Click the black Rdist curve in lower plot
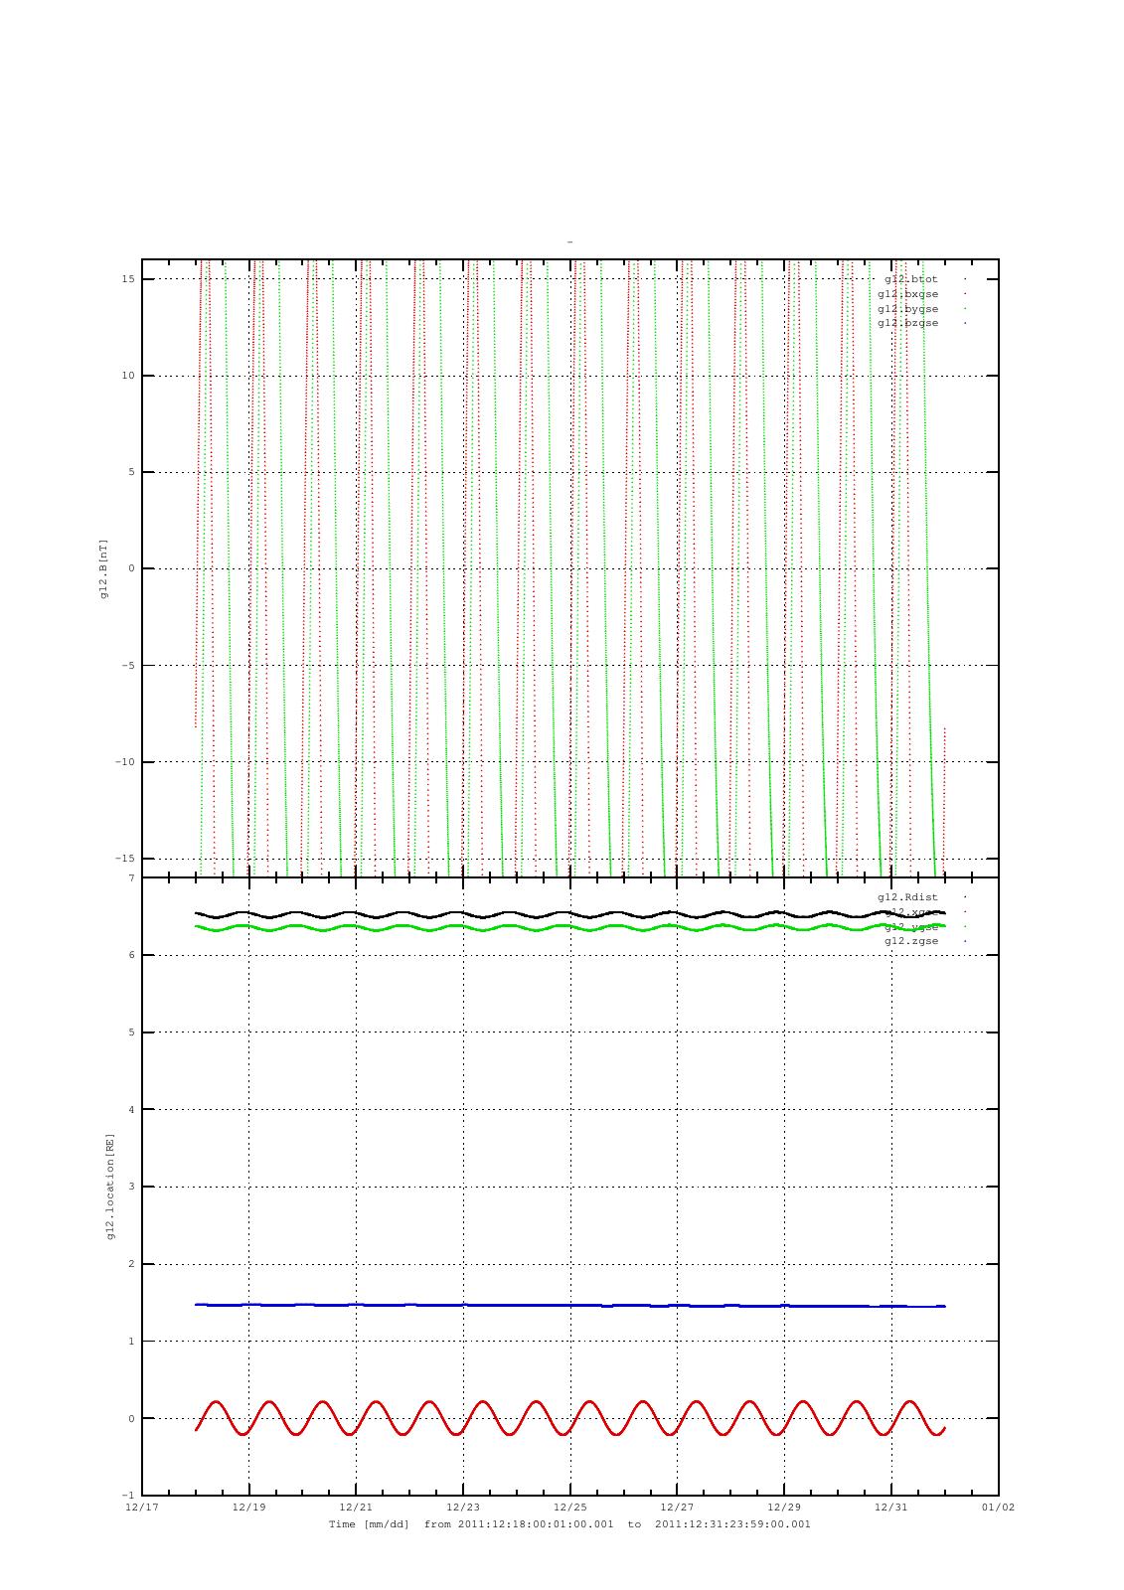 click(569, 912)
